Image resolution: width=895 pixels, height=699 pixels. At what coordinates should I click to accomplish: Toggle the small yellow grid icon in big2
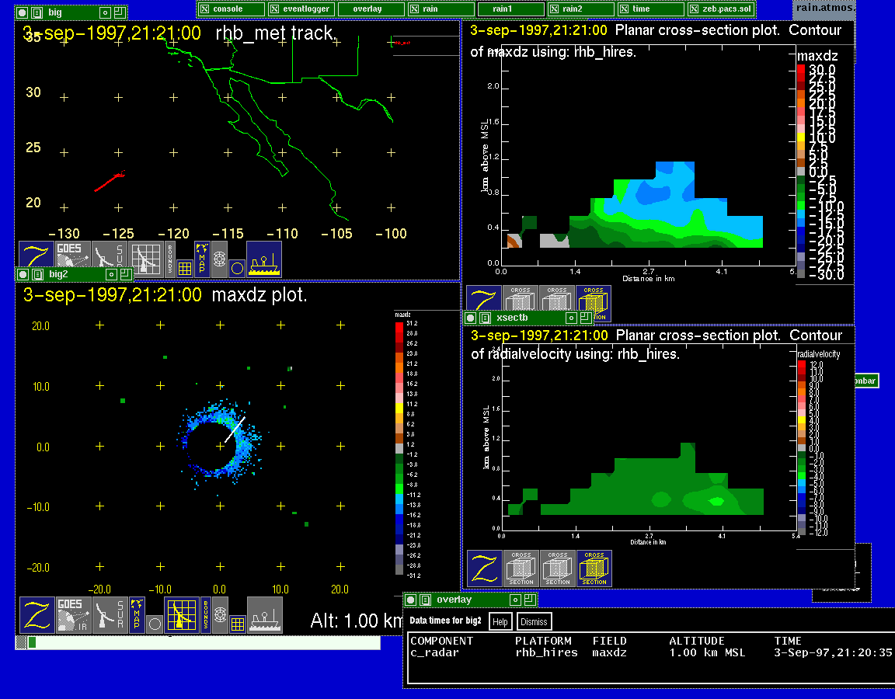(238, 623)
